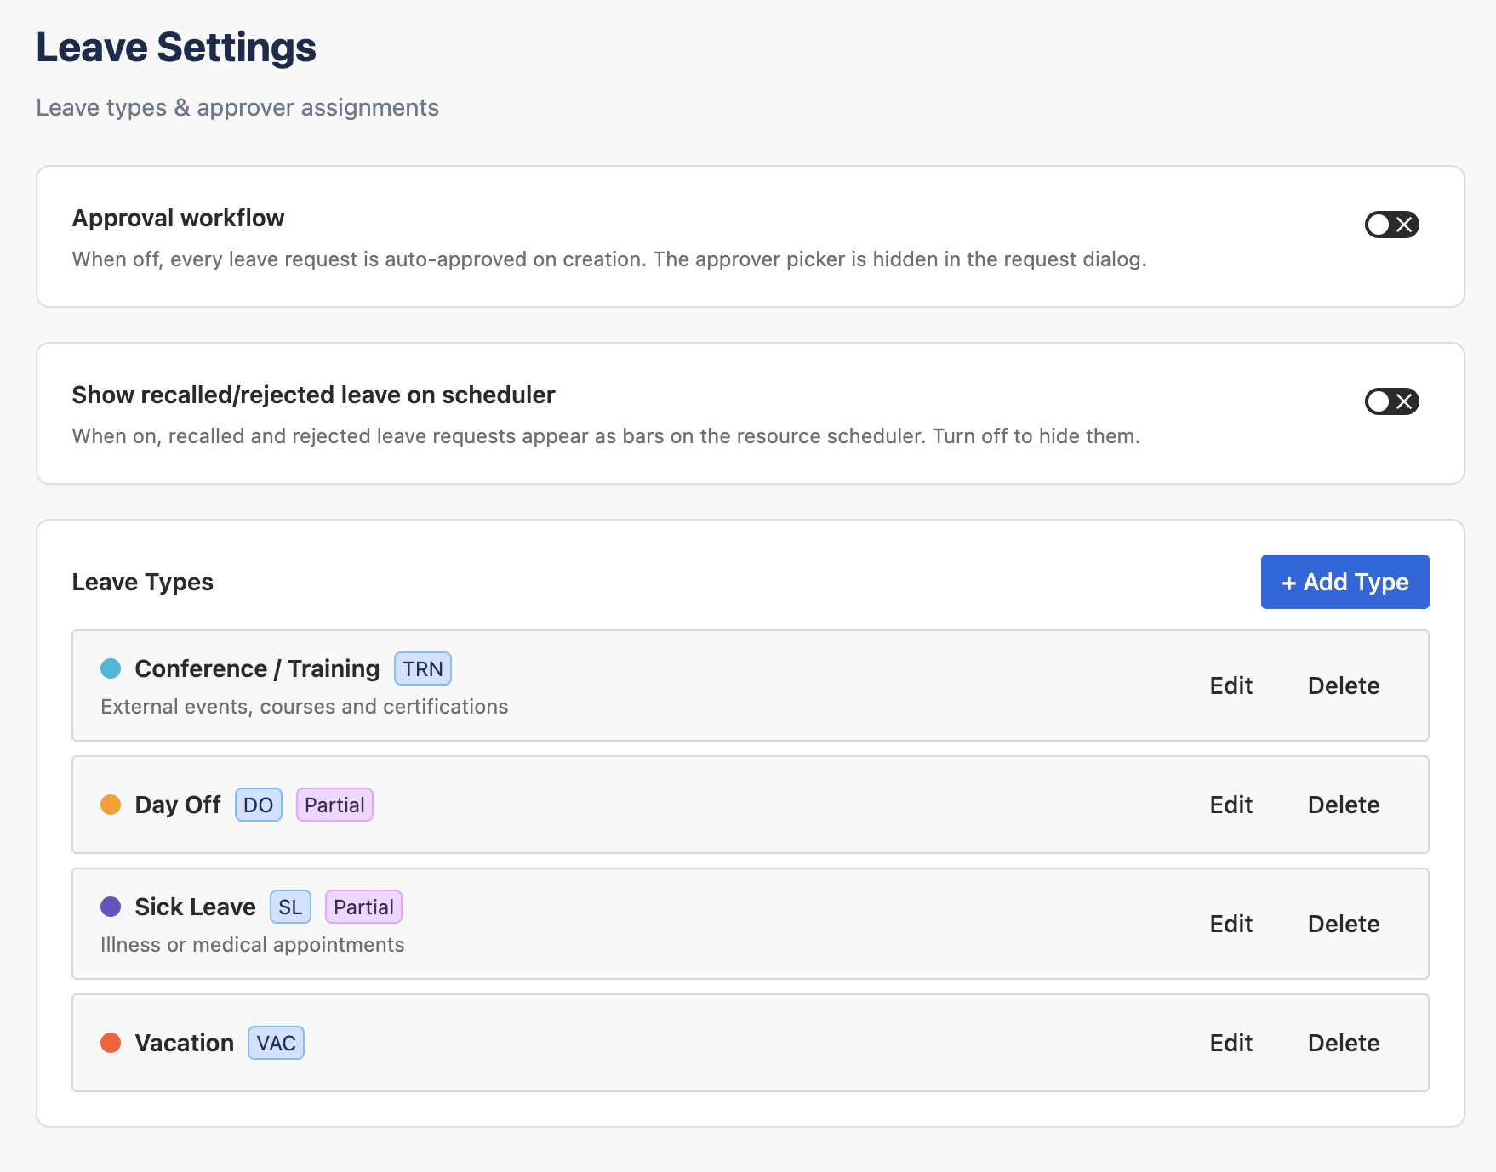Click the TRN code badge
Viewport: 1496px width, 1172px height.
(x=423, y=668)
